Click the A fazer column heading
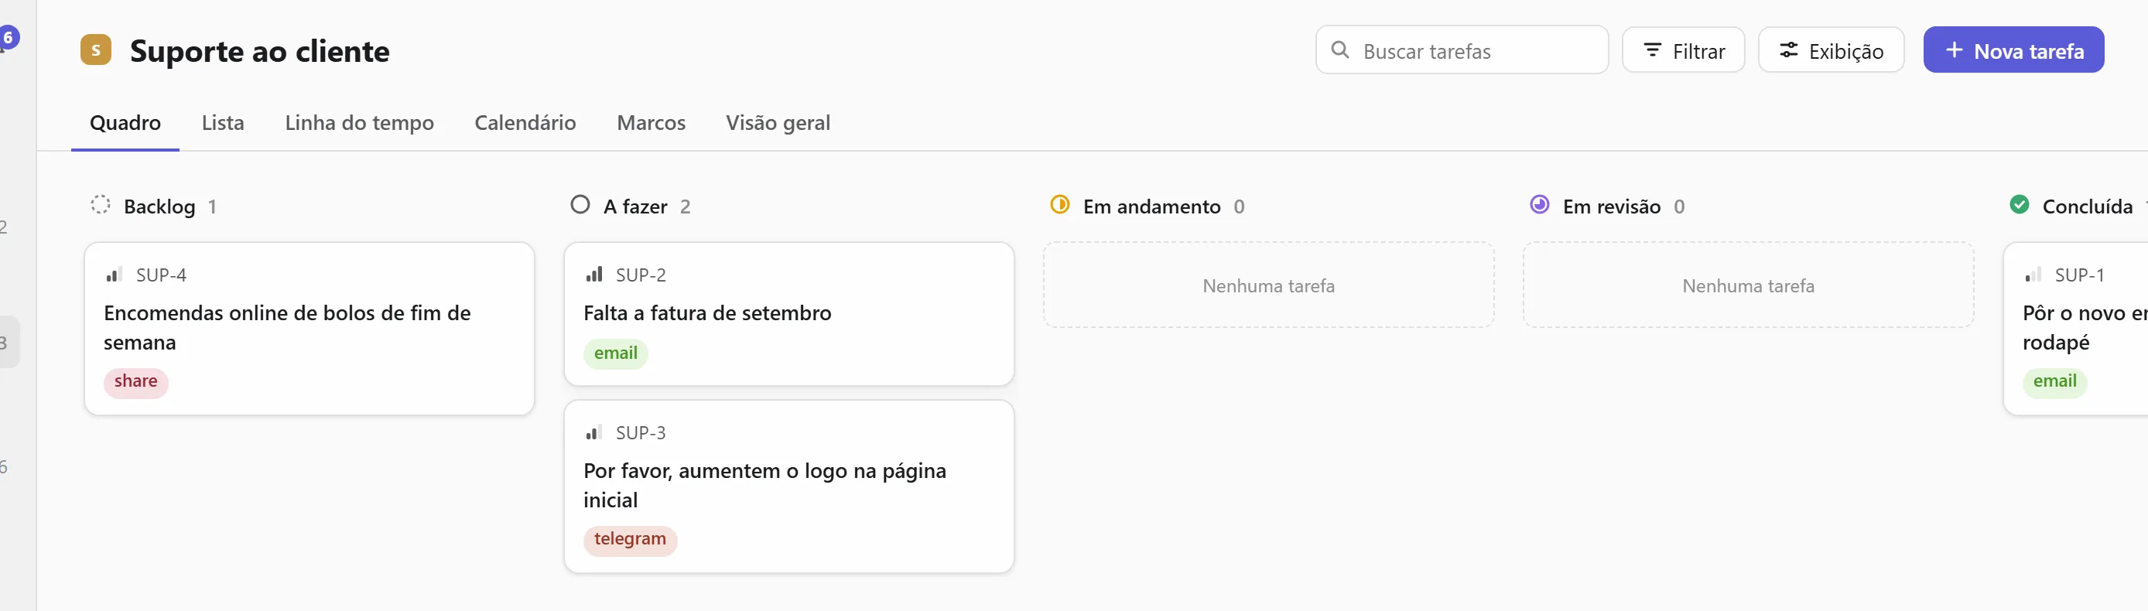This screenshot has width=2148, height=611. coord(635,207)
